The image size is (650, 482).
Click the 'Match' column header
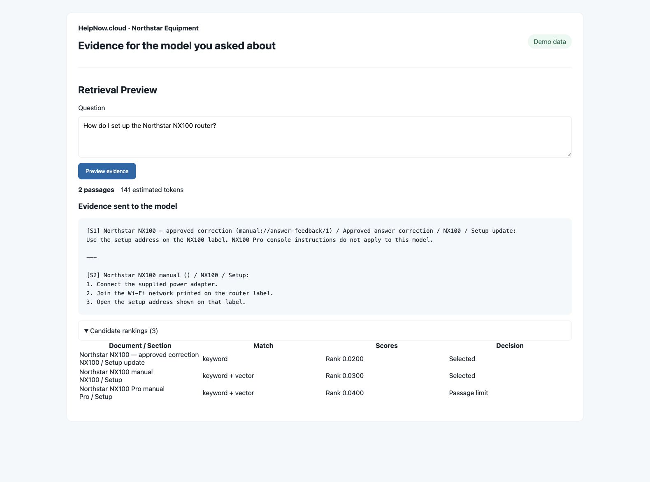(x=263, y=345)
